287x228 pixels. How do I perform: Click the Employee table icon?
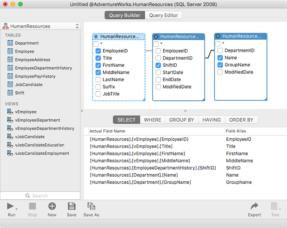10,51
